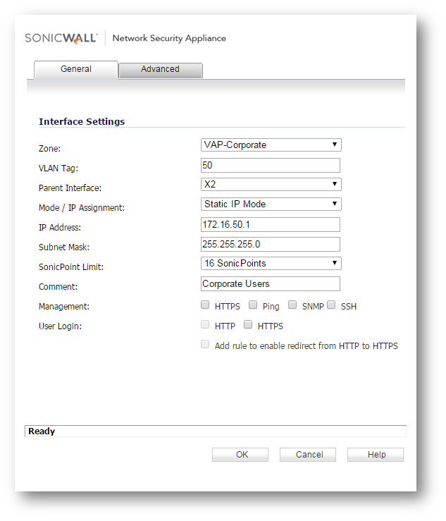Open Help for interface settings
This screenshot has width=446, height=521.
(376, 455)
